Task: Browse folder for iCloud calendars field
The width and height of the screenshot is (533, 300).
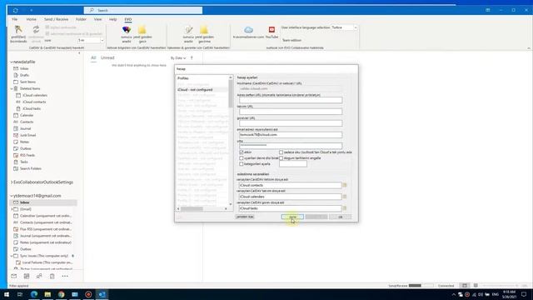Action: pos(344,197)
